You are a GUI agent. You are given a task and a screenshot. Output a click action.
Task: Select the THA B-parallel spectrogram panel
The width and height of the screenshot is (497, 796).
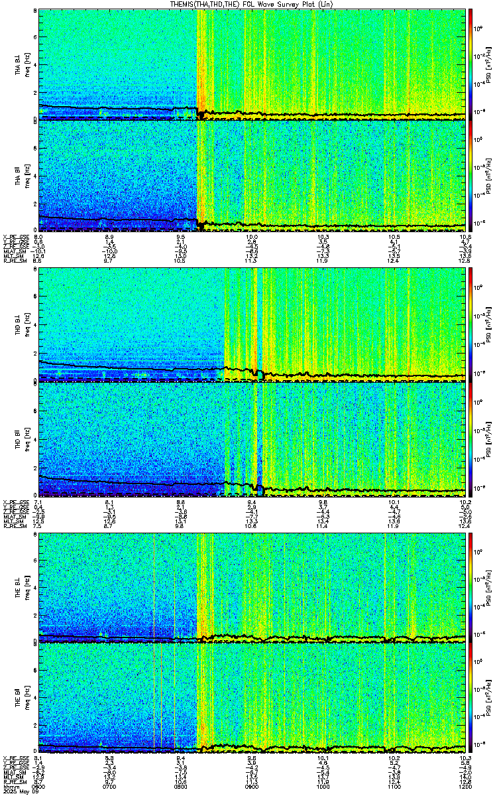coord(252,176)
